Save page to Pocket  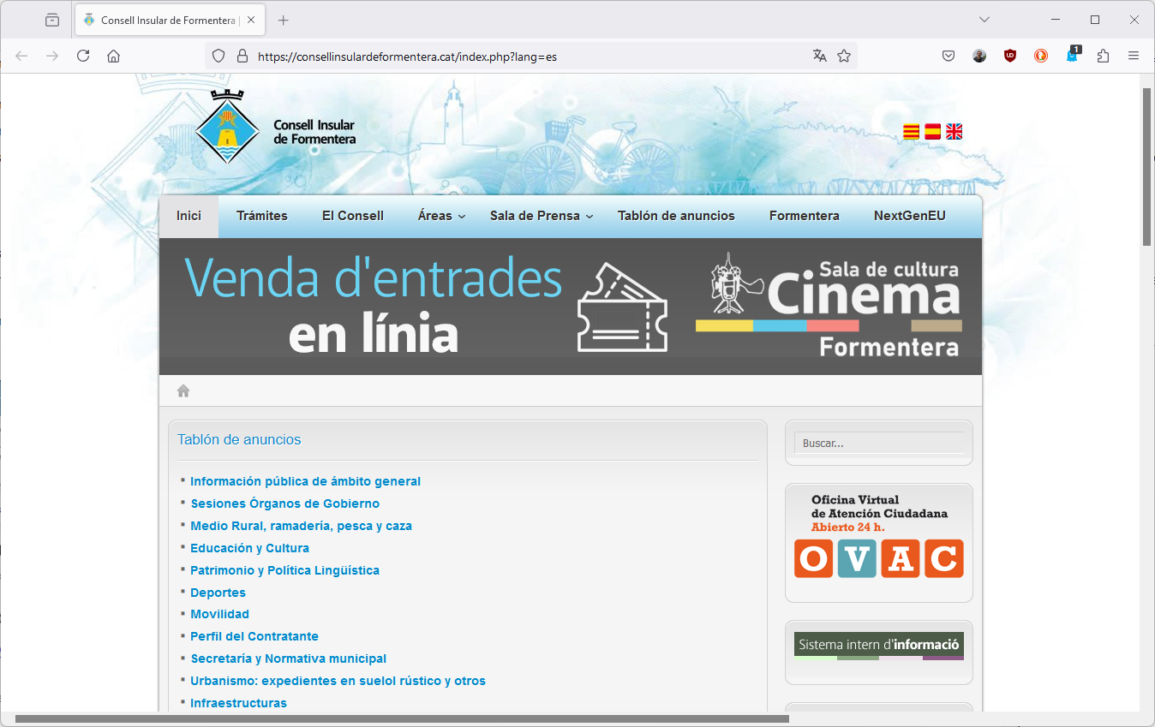tap(949, 56)
